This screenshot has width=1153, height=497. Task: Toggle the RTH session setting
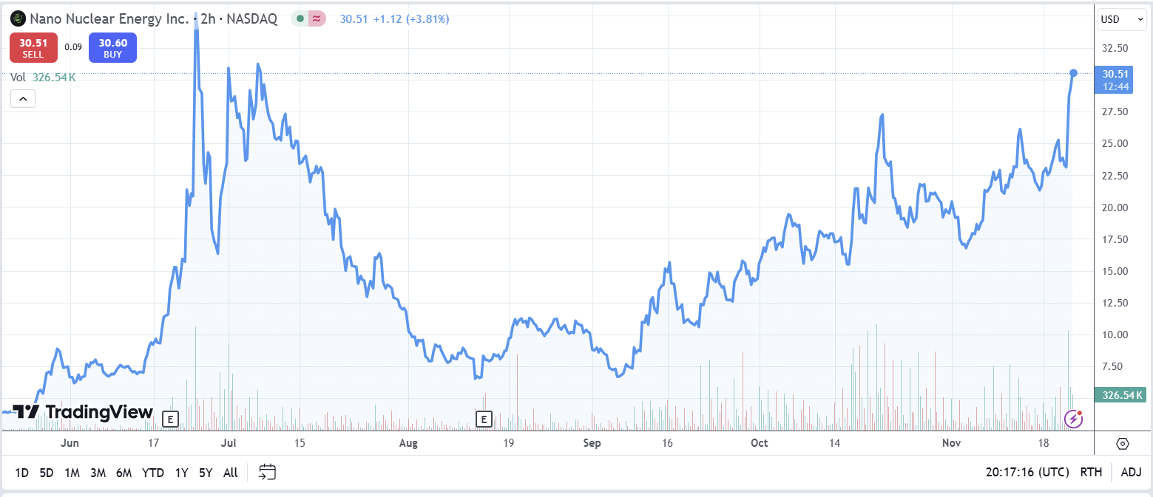coord(1091,473)
